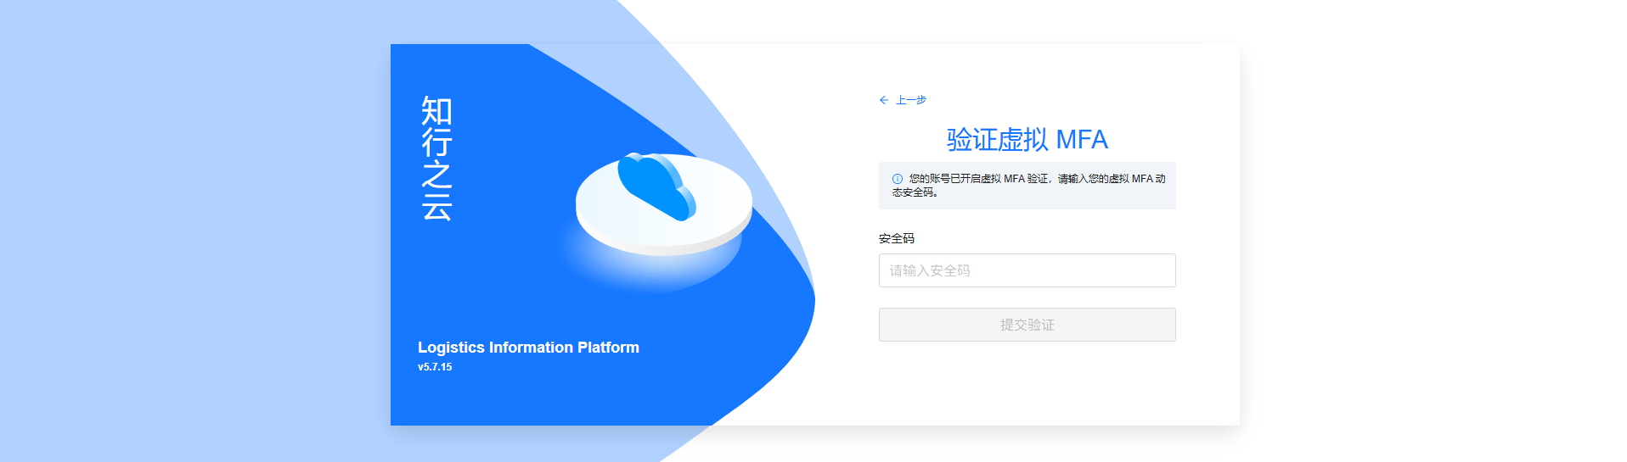
Task: Focus the 请输入安全码 input field
Action: point(1027,270)
